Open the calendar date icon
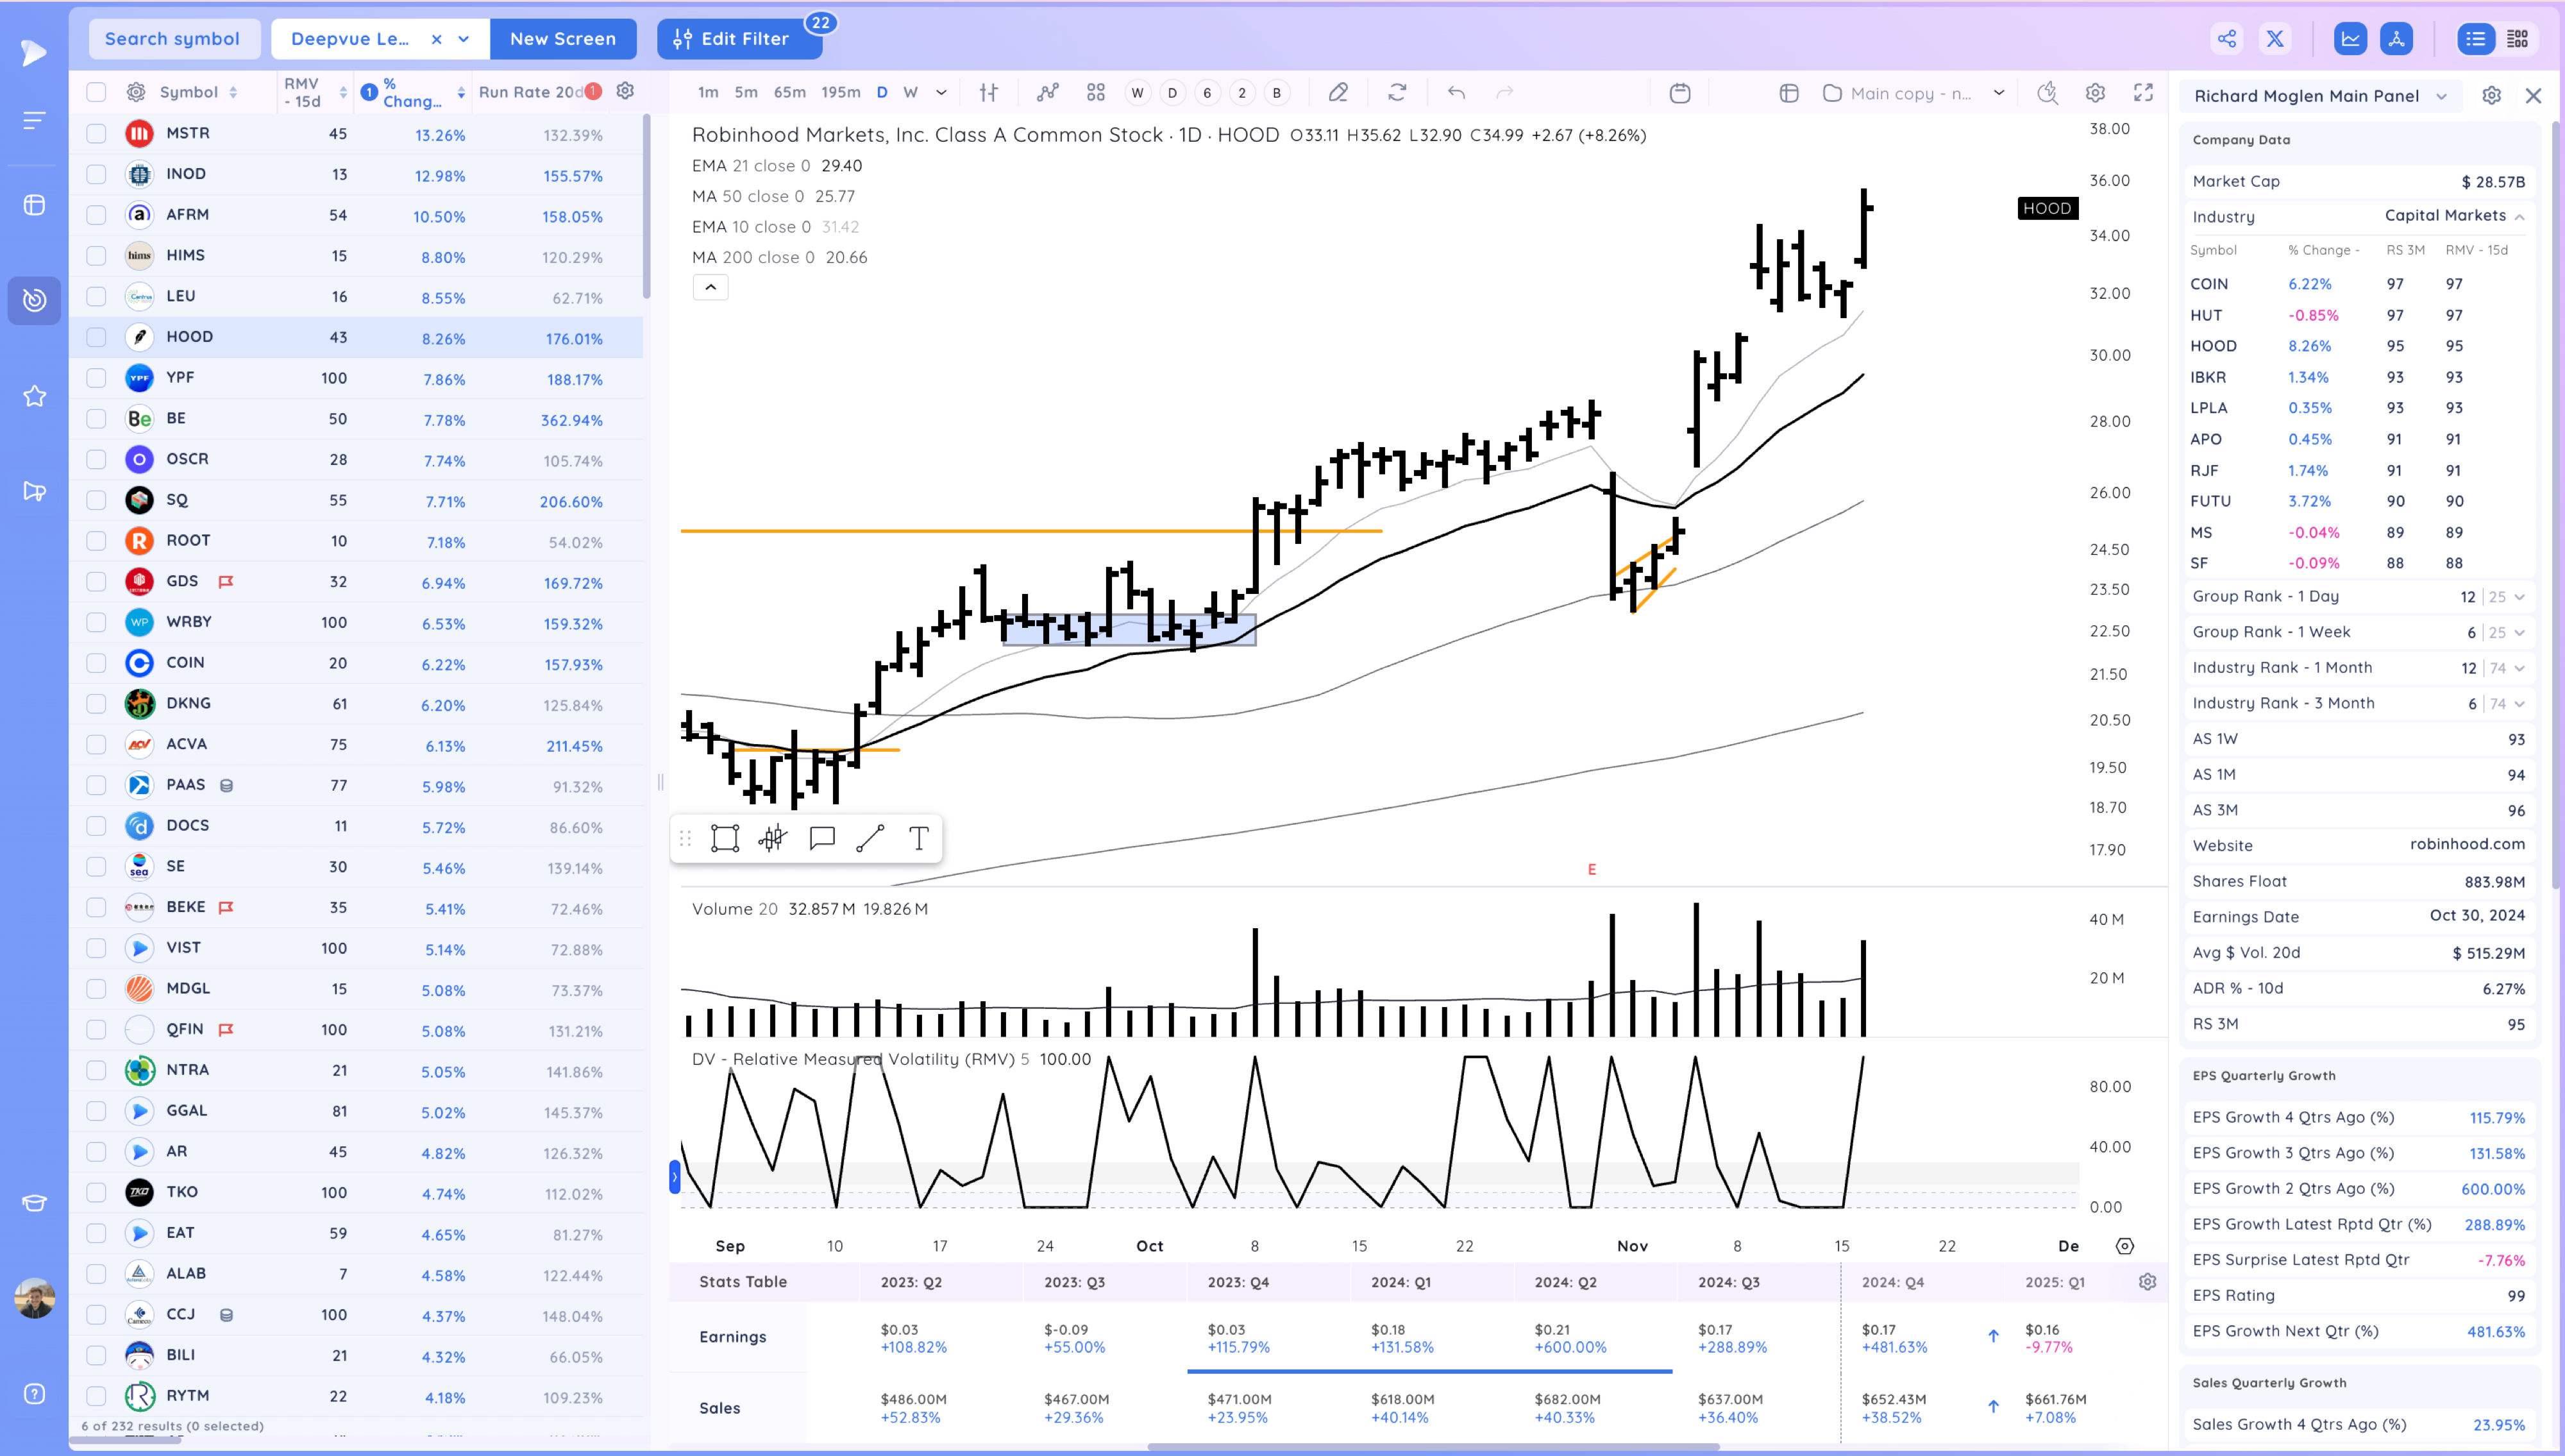Image resolution: width=2565 pixels, height=1456 pixels. click(1679, 92)
